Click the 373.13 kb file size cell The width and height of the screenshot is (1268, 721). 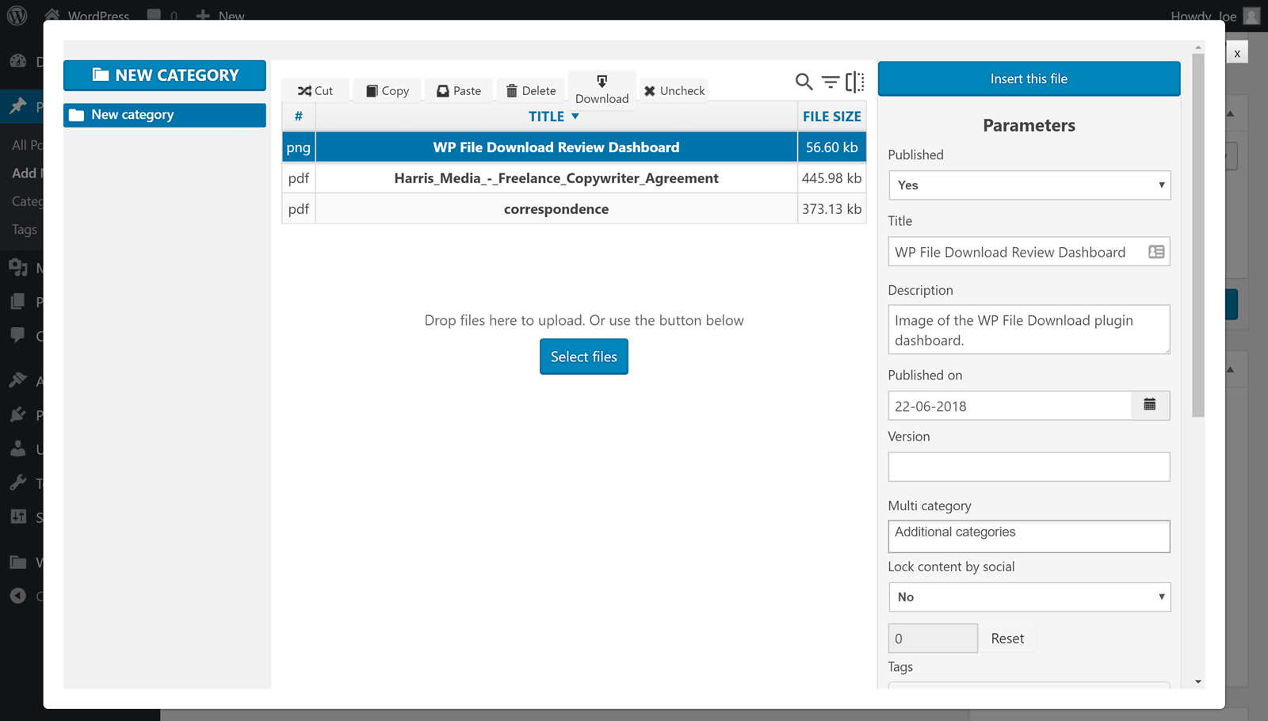click(x=831, y=209)
